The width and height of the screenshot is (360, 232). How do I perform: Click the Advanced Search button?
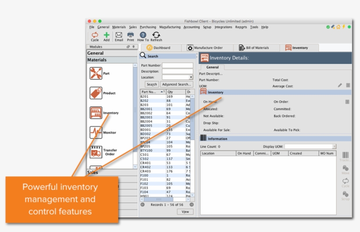coord(176,84)
